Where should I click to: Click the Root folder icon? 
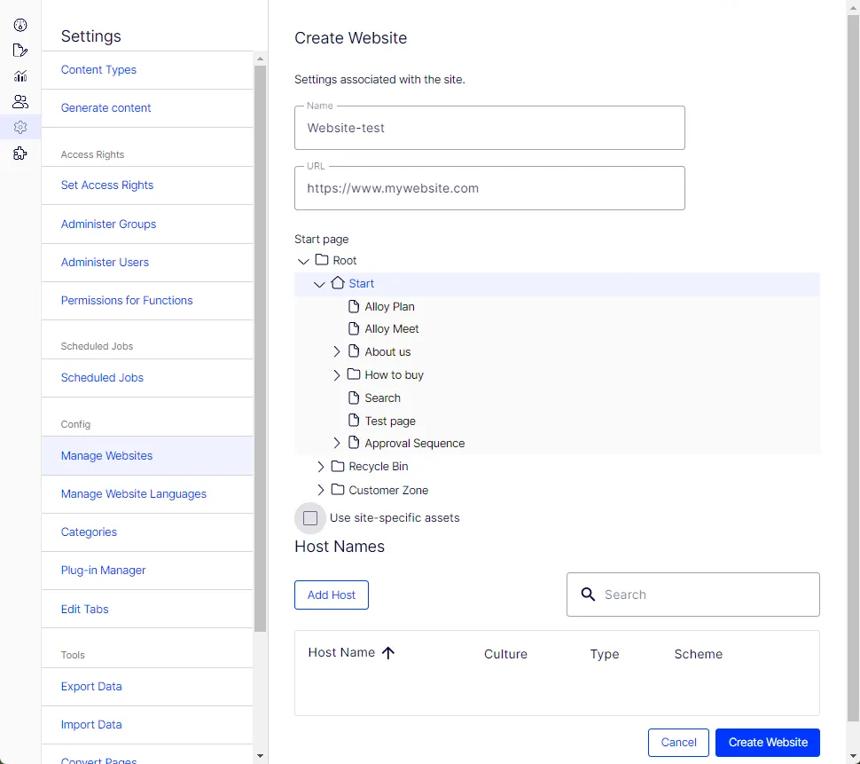click(x=322, y=260)
